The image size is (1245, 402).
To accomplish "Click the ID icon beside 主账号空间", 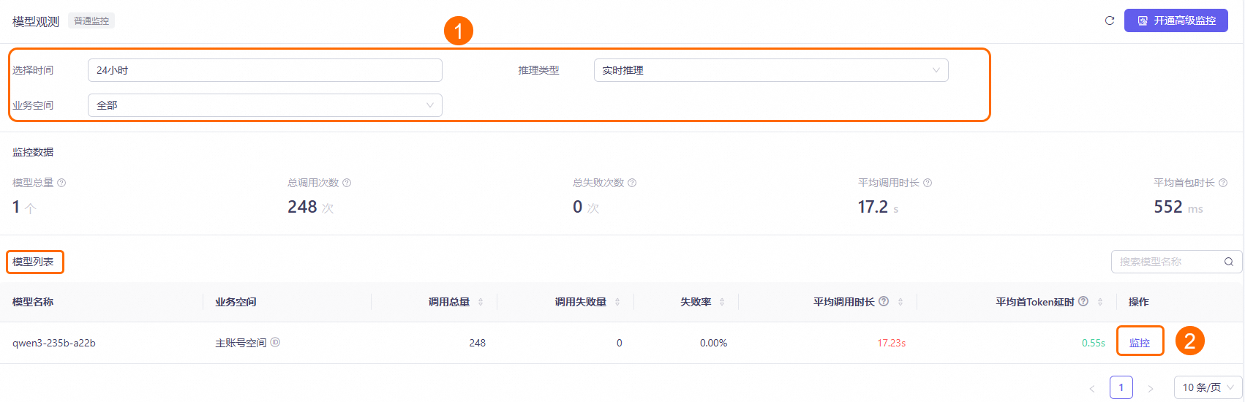I will coord(275,342).
